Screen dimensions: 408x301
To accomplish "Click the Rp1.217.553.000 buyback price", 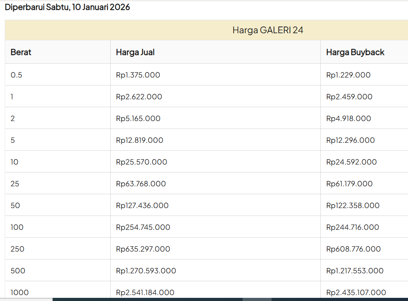I will pos(354,271).
